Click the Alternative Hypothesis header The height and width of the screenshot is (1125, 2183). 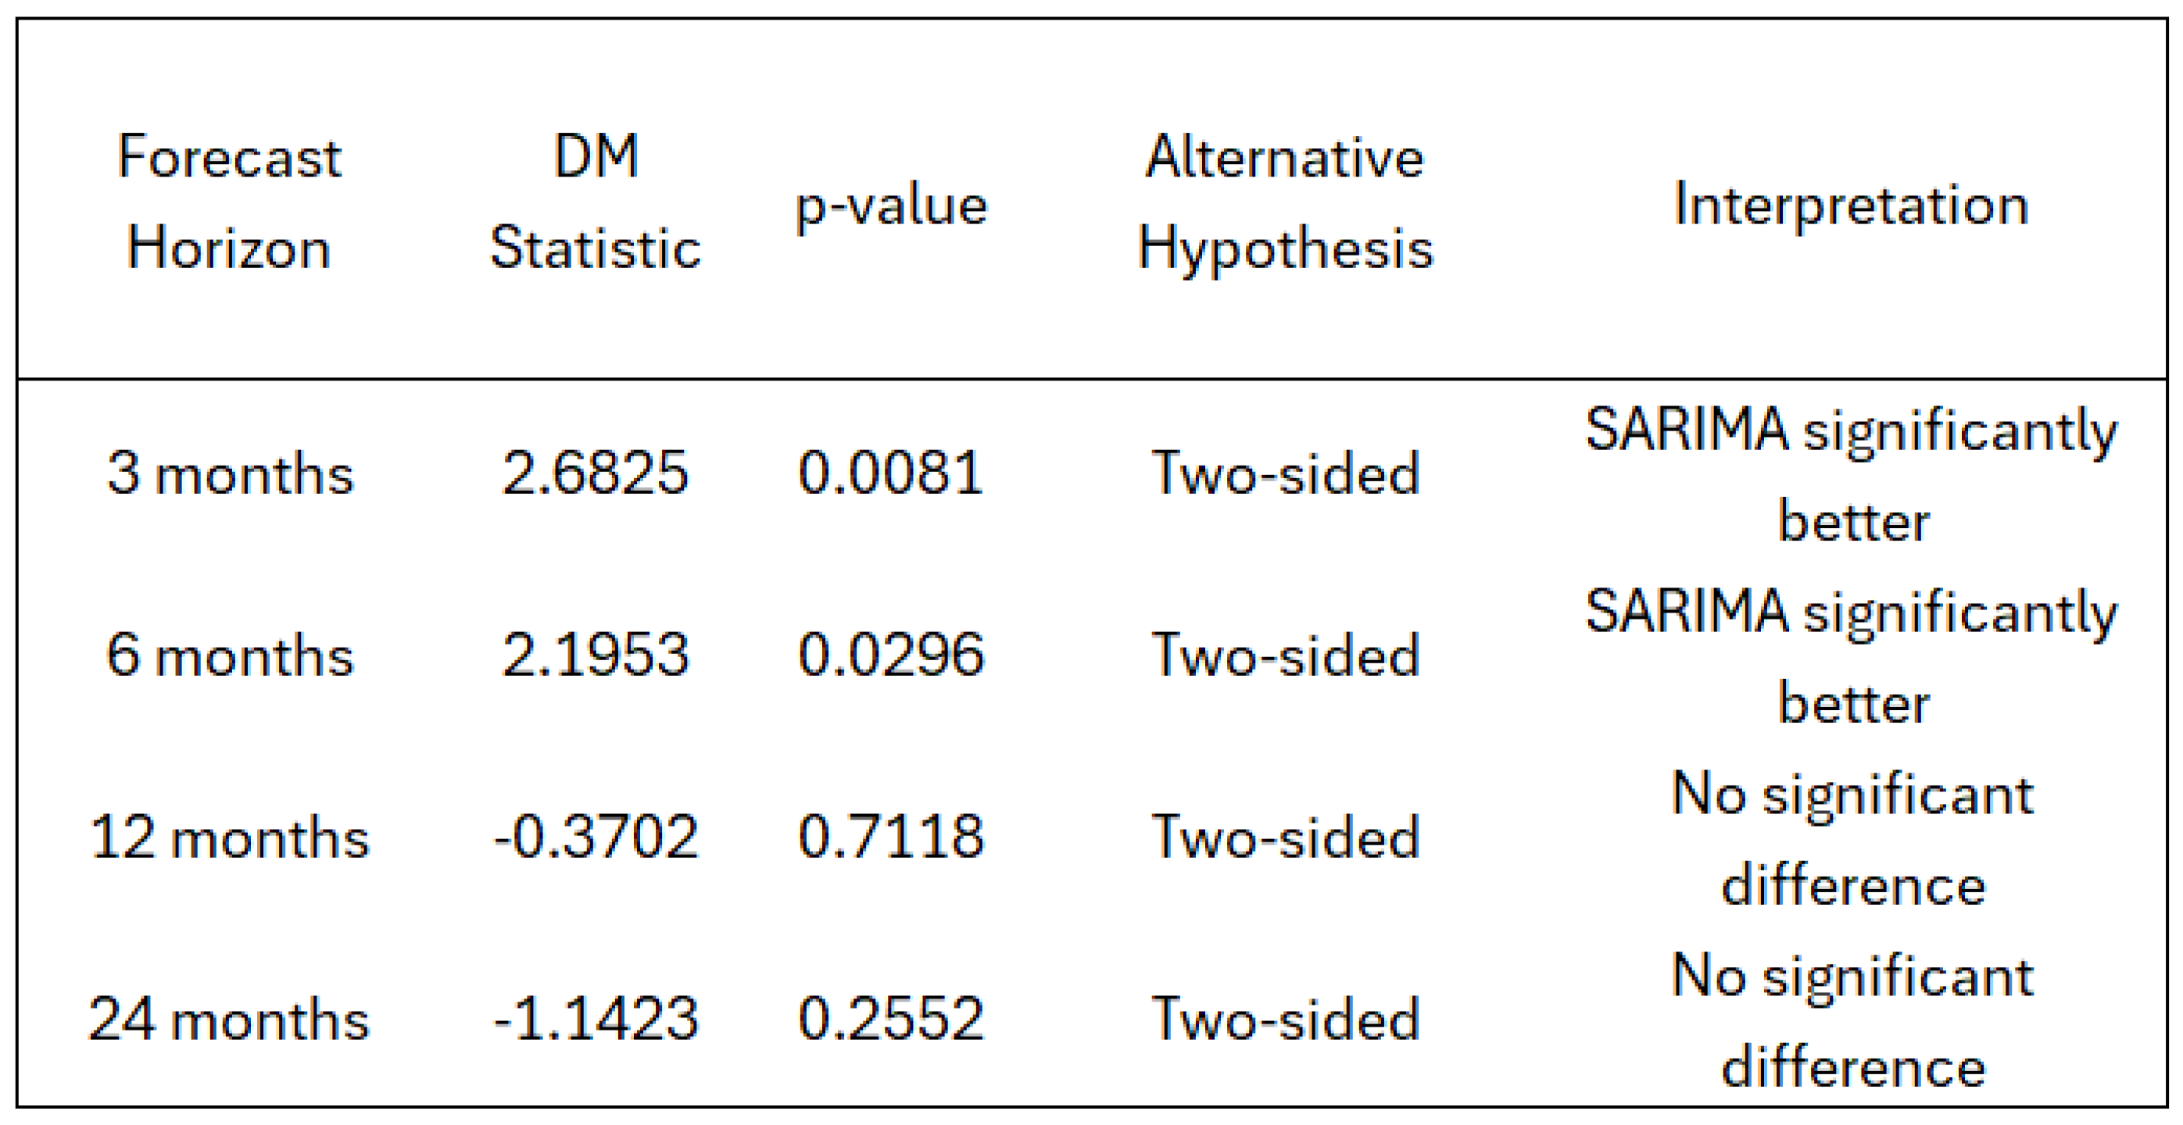point(1285,202)
